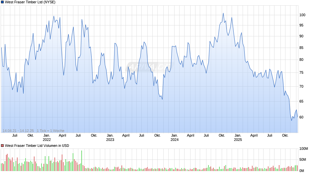Click the first 'Juli' label before Okt. 2021
The image size is (312, 174).
point(15,136)
